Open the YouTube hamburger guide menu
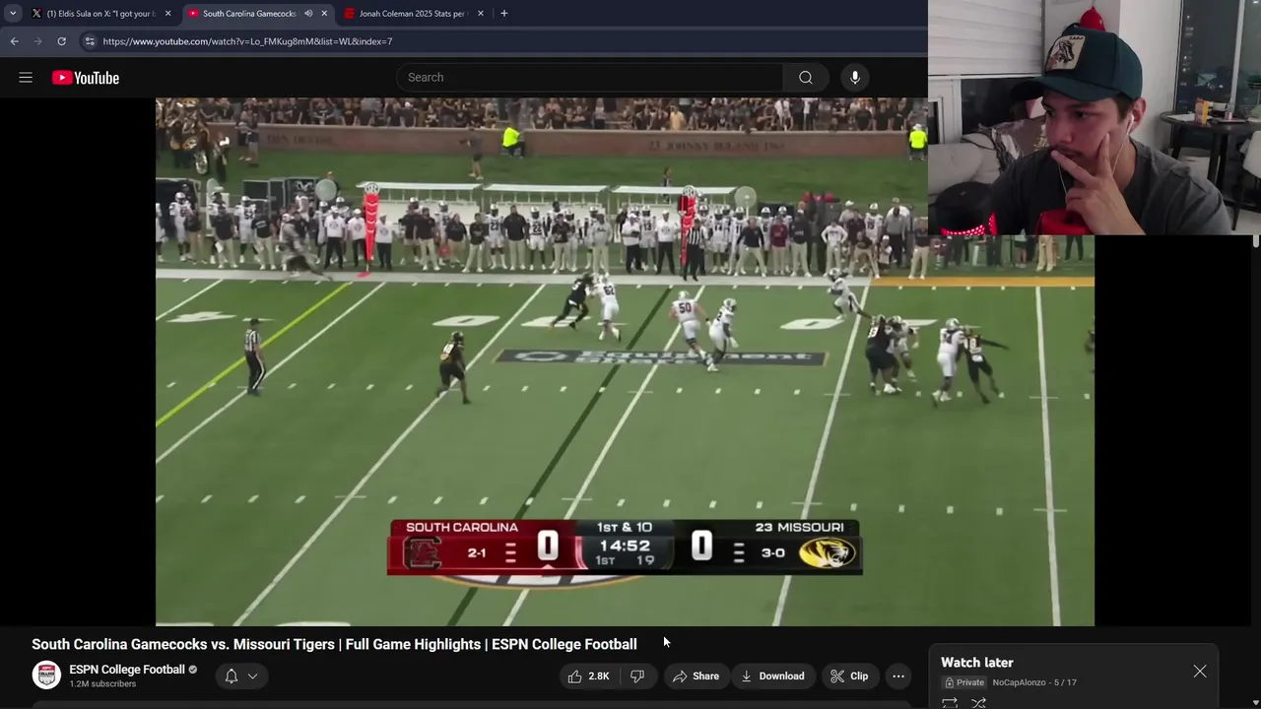 [x=26, y=78]
